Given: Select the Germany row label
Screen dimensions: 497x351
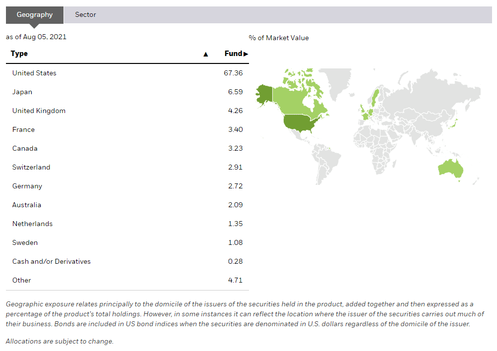Looking at the screenshot, I should [x=27, y=186].
